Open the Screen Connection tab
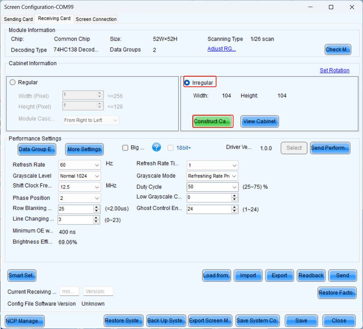This screenshot has width=363, height=329. click(96, 19)
